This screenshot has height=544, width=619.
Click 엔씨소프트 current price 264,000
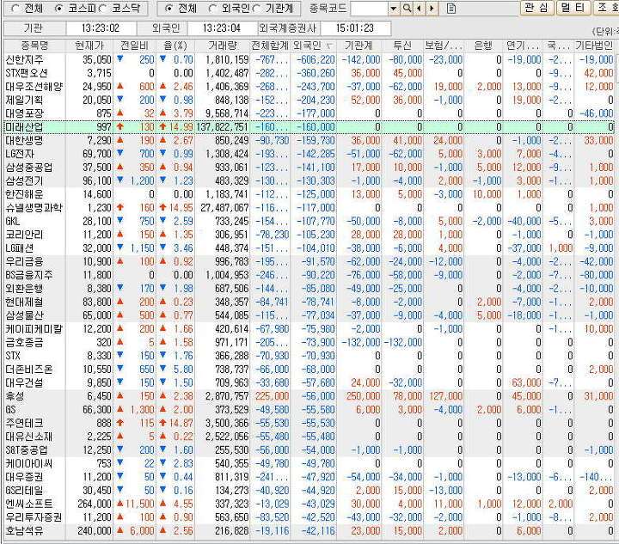tap(95, 504)
